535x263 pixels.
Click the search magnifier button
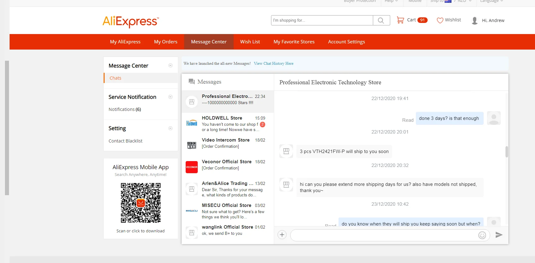click(x=381, y=20)
